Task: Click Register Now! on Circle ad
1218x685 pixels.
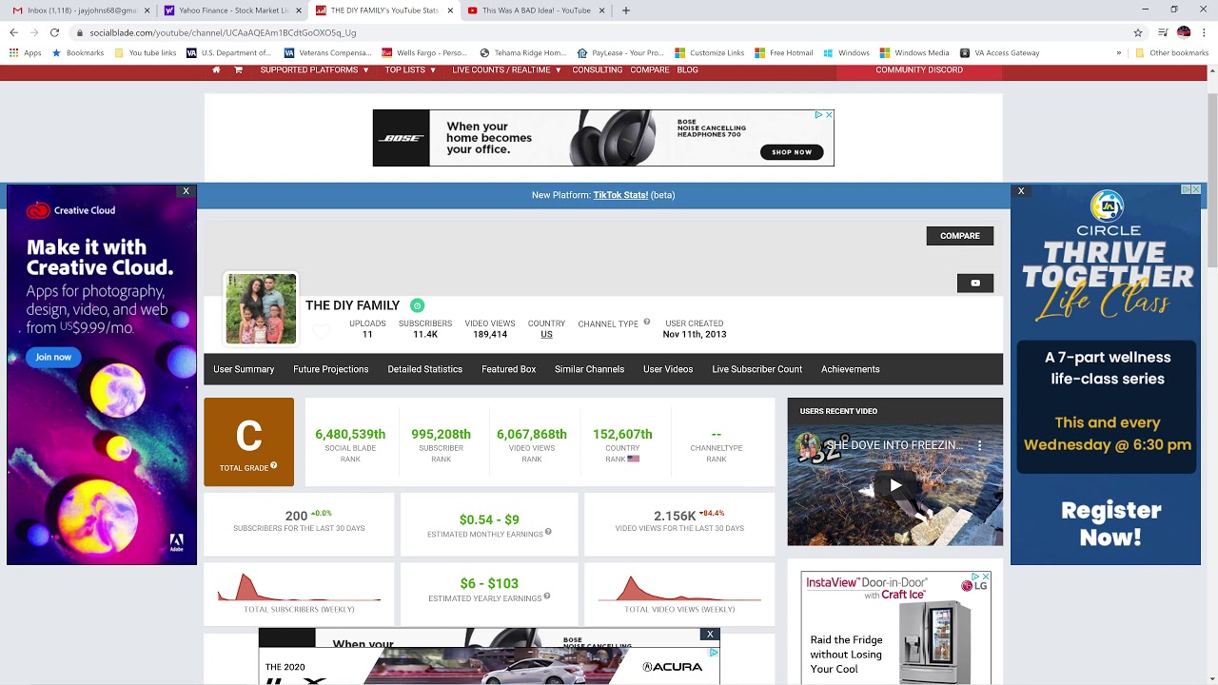Action: click(x=1111, y=523)
